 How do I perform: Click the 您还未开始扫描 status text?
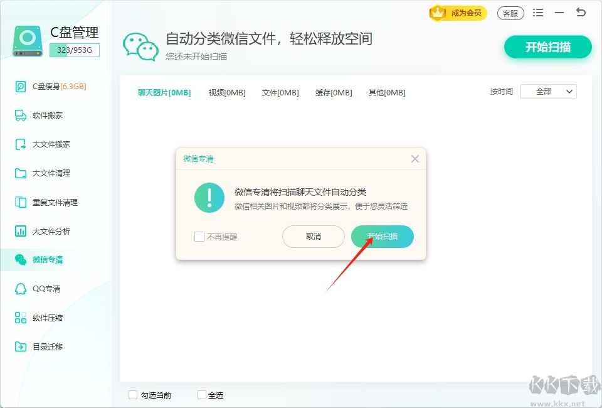coord(196,56)
